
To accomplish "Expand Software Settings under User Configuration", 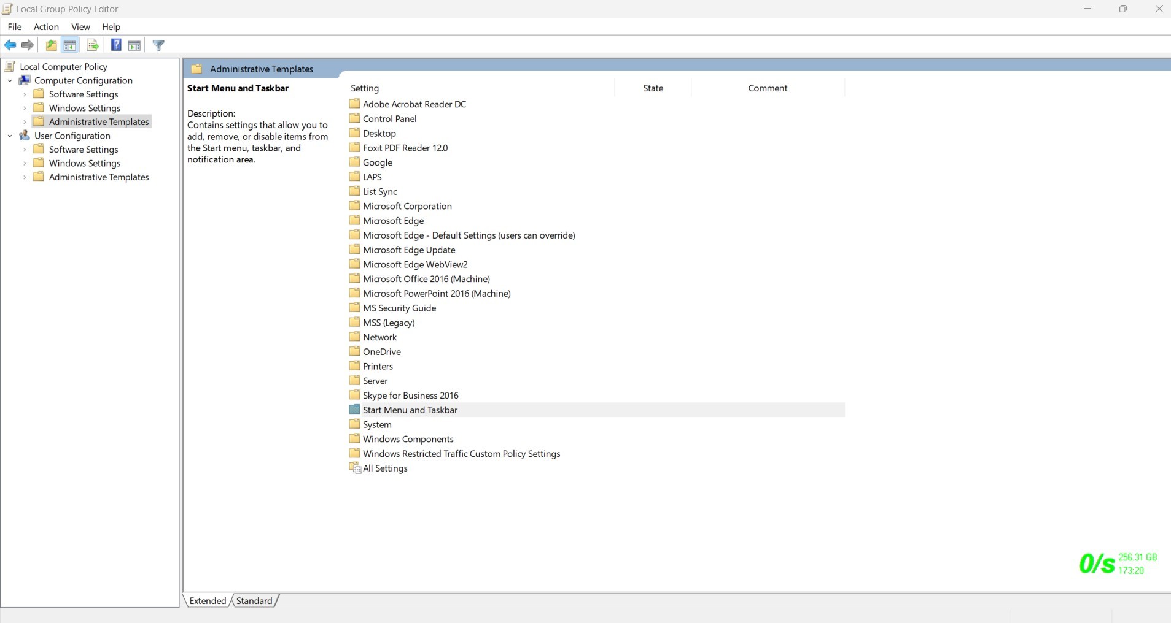I will (x=25, y=150).
